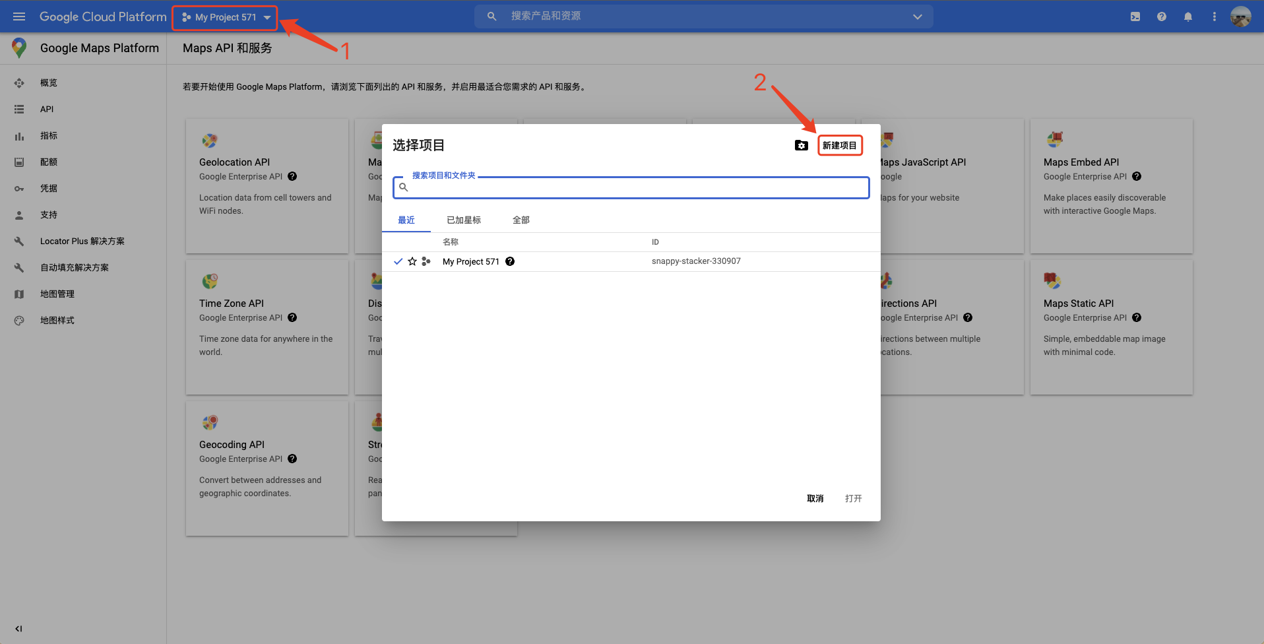The image size is (1264, 644).
Task: Open the Maps Embed API card
Action: tap(1112, 186)
